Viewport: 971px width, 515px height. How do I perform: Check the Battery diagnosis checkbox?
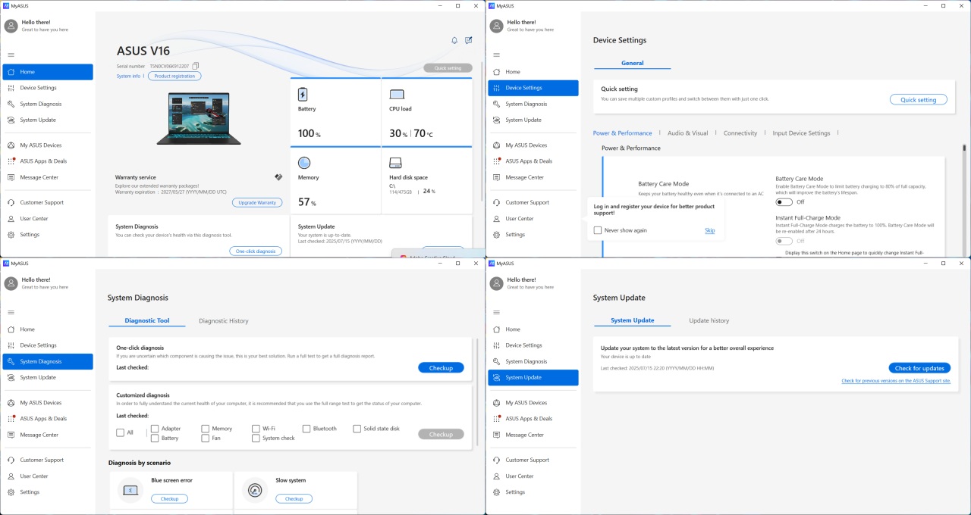[x=155, y=439]
